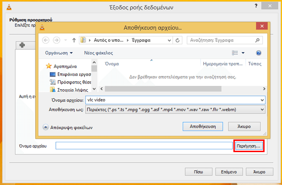The width and height of the screenshot is (282, 185).
Task: Click the horizontal scrollbar thumb in file list
Action: (163, 89)
